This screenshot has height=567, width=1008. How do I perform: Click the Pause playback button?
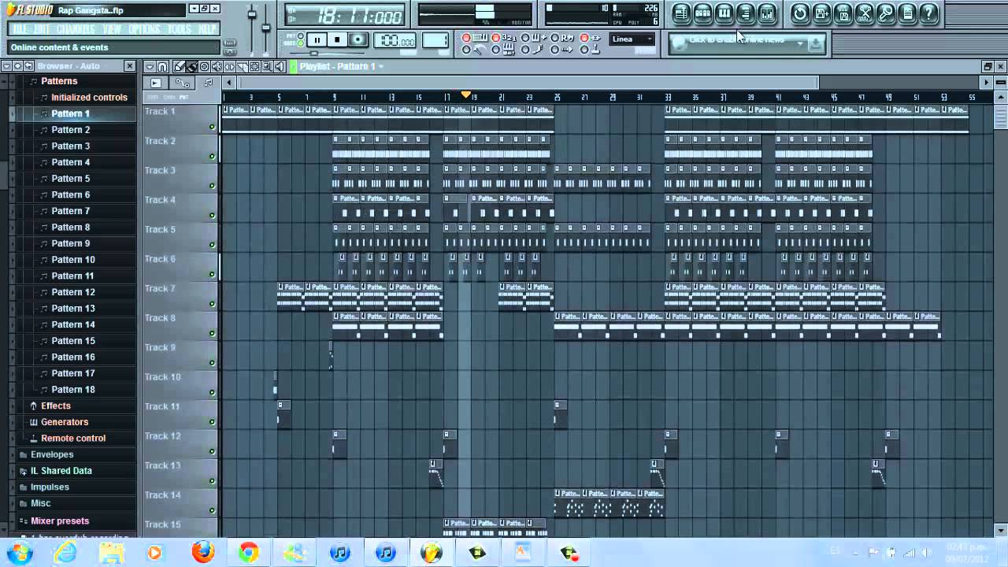[317, 40]
